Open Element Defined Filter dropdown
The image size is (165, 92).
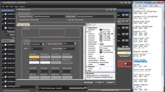(85, 88)
